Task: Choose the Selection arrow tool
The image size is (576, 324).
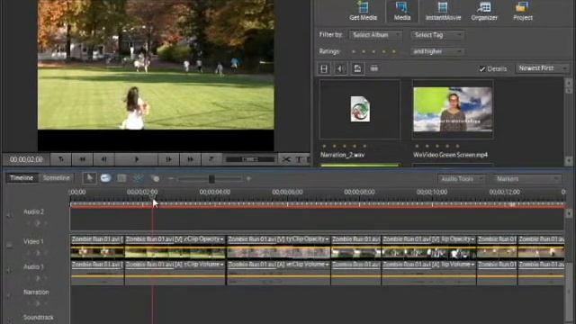Action: [x=89, y=178]
